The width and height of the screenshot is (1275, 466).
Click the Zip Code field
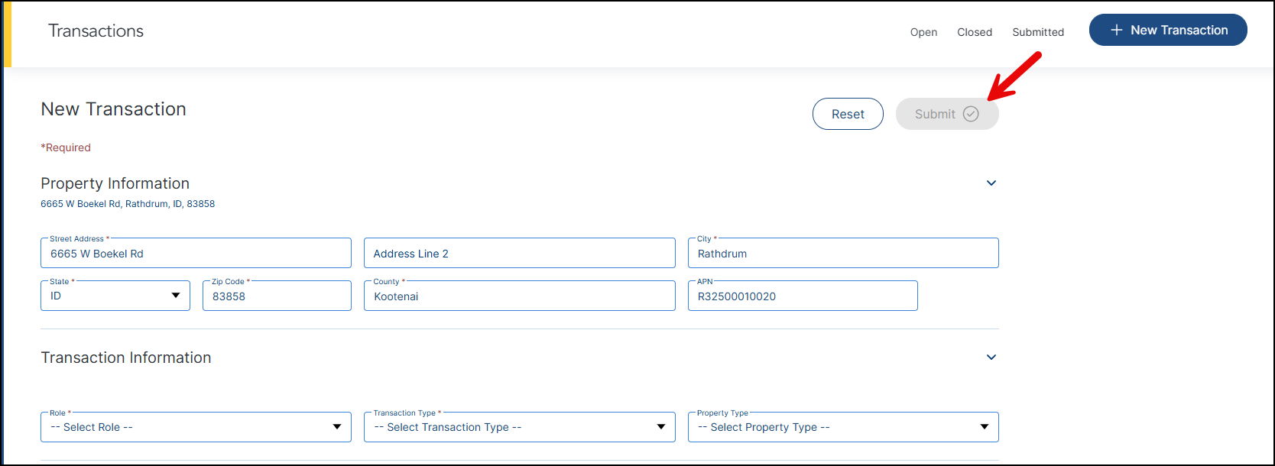coord(277,296)
